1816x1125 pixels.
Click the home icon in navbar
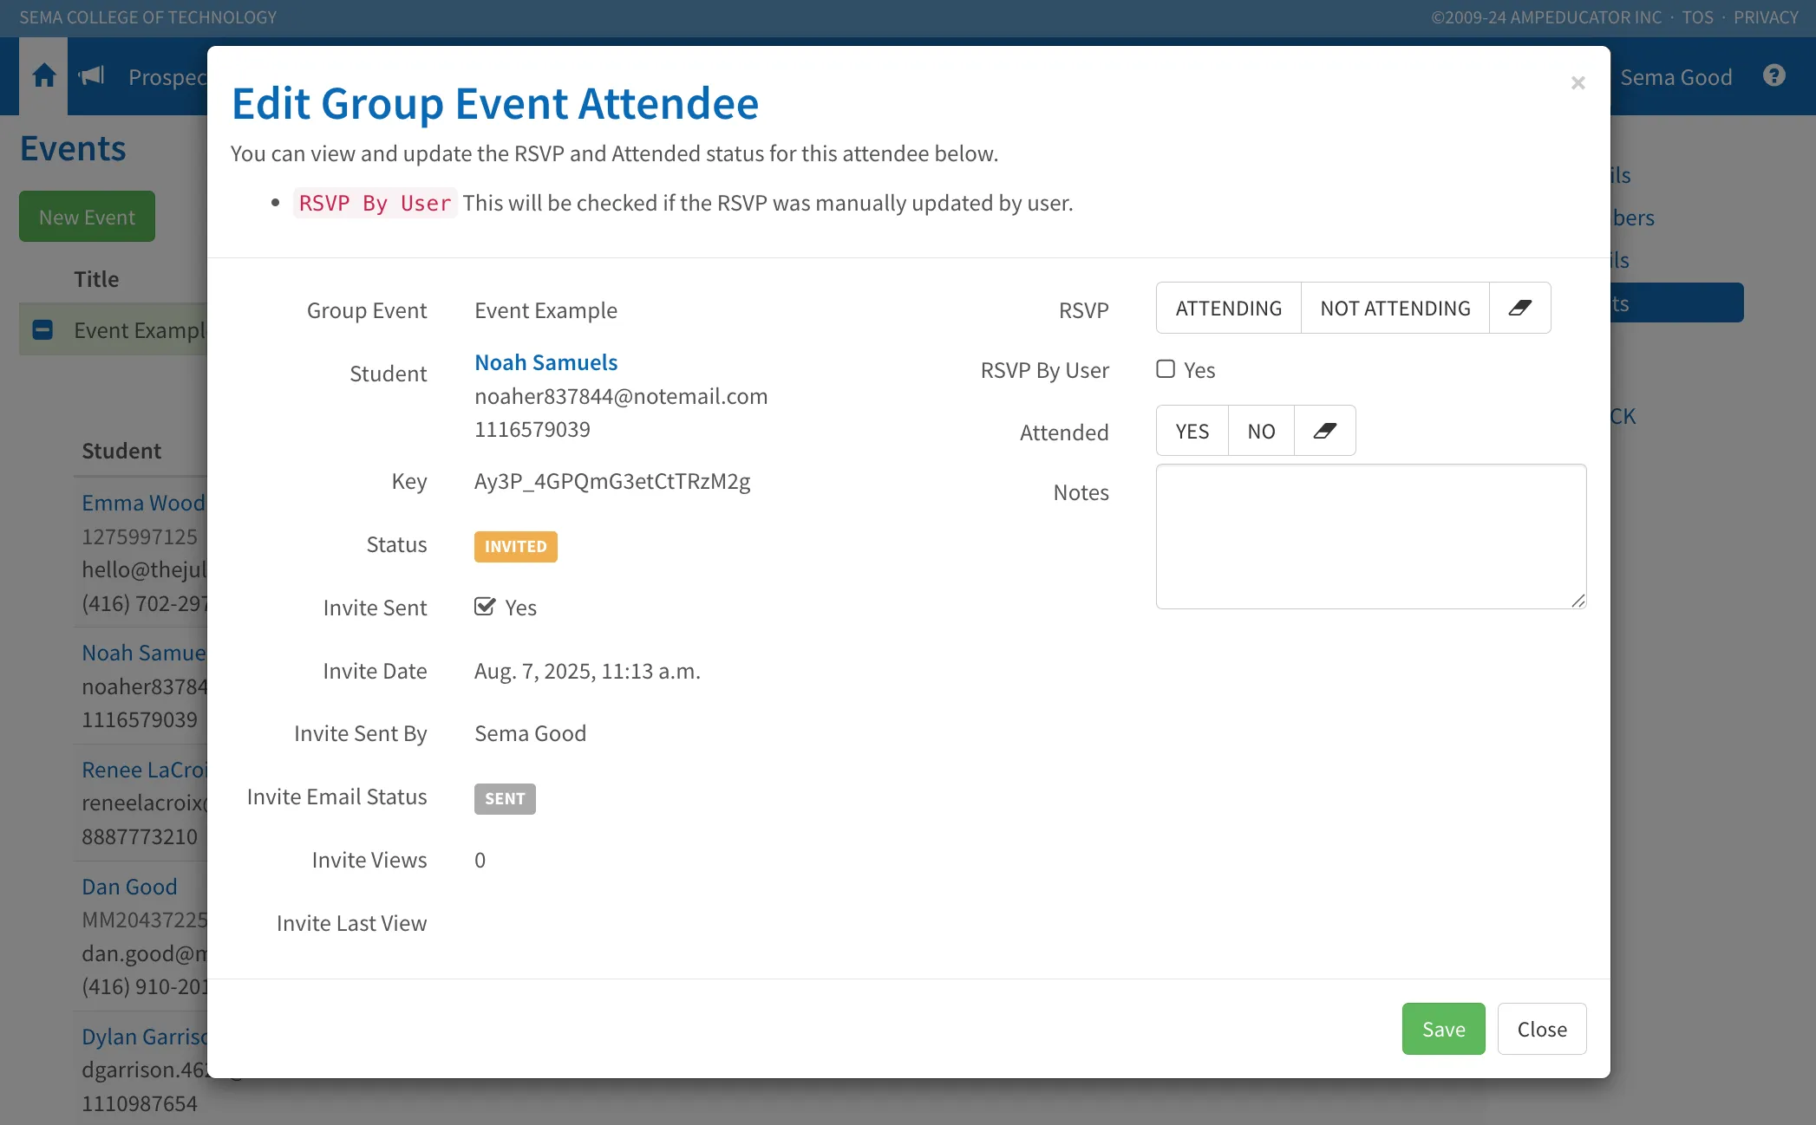pyautogui.click(x=43, y=76)
